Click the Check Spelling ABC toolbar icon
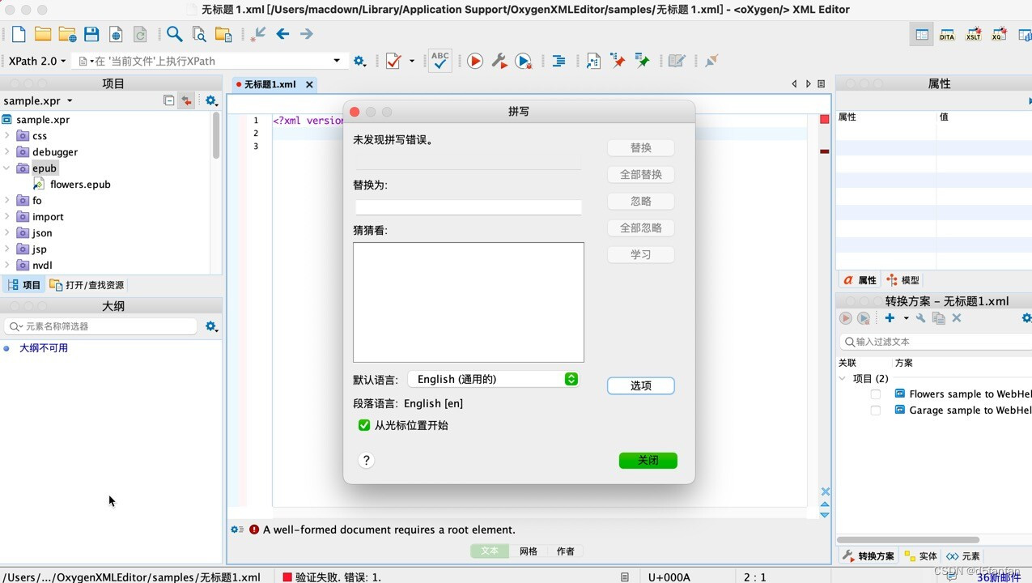This screenshot has height=583, width=1032. point(440,60)
